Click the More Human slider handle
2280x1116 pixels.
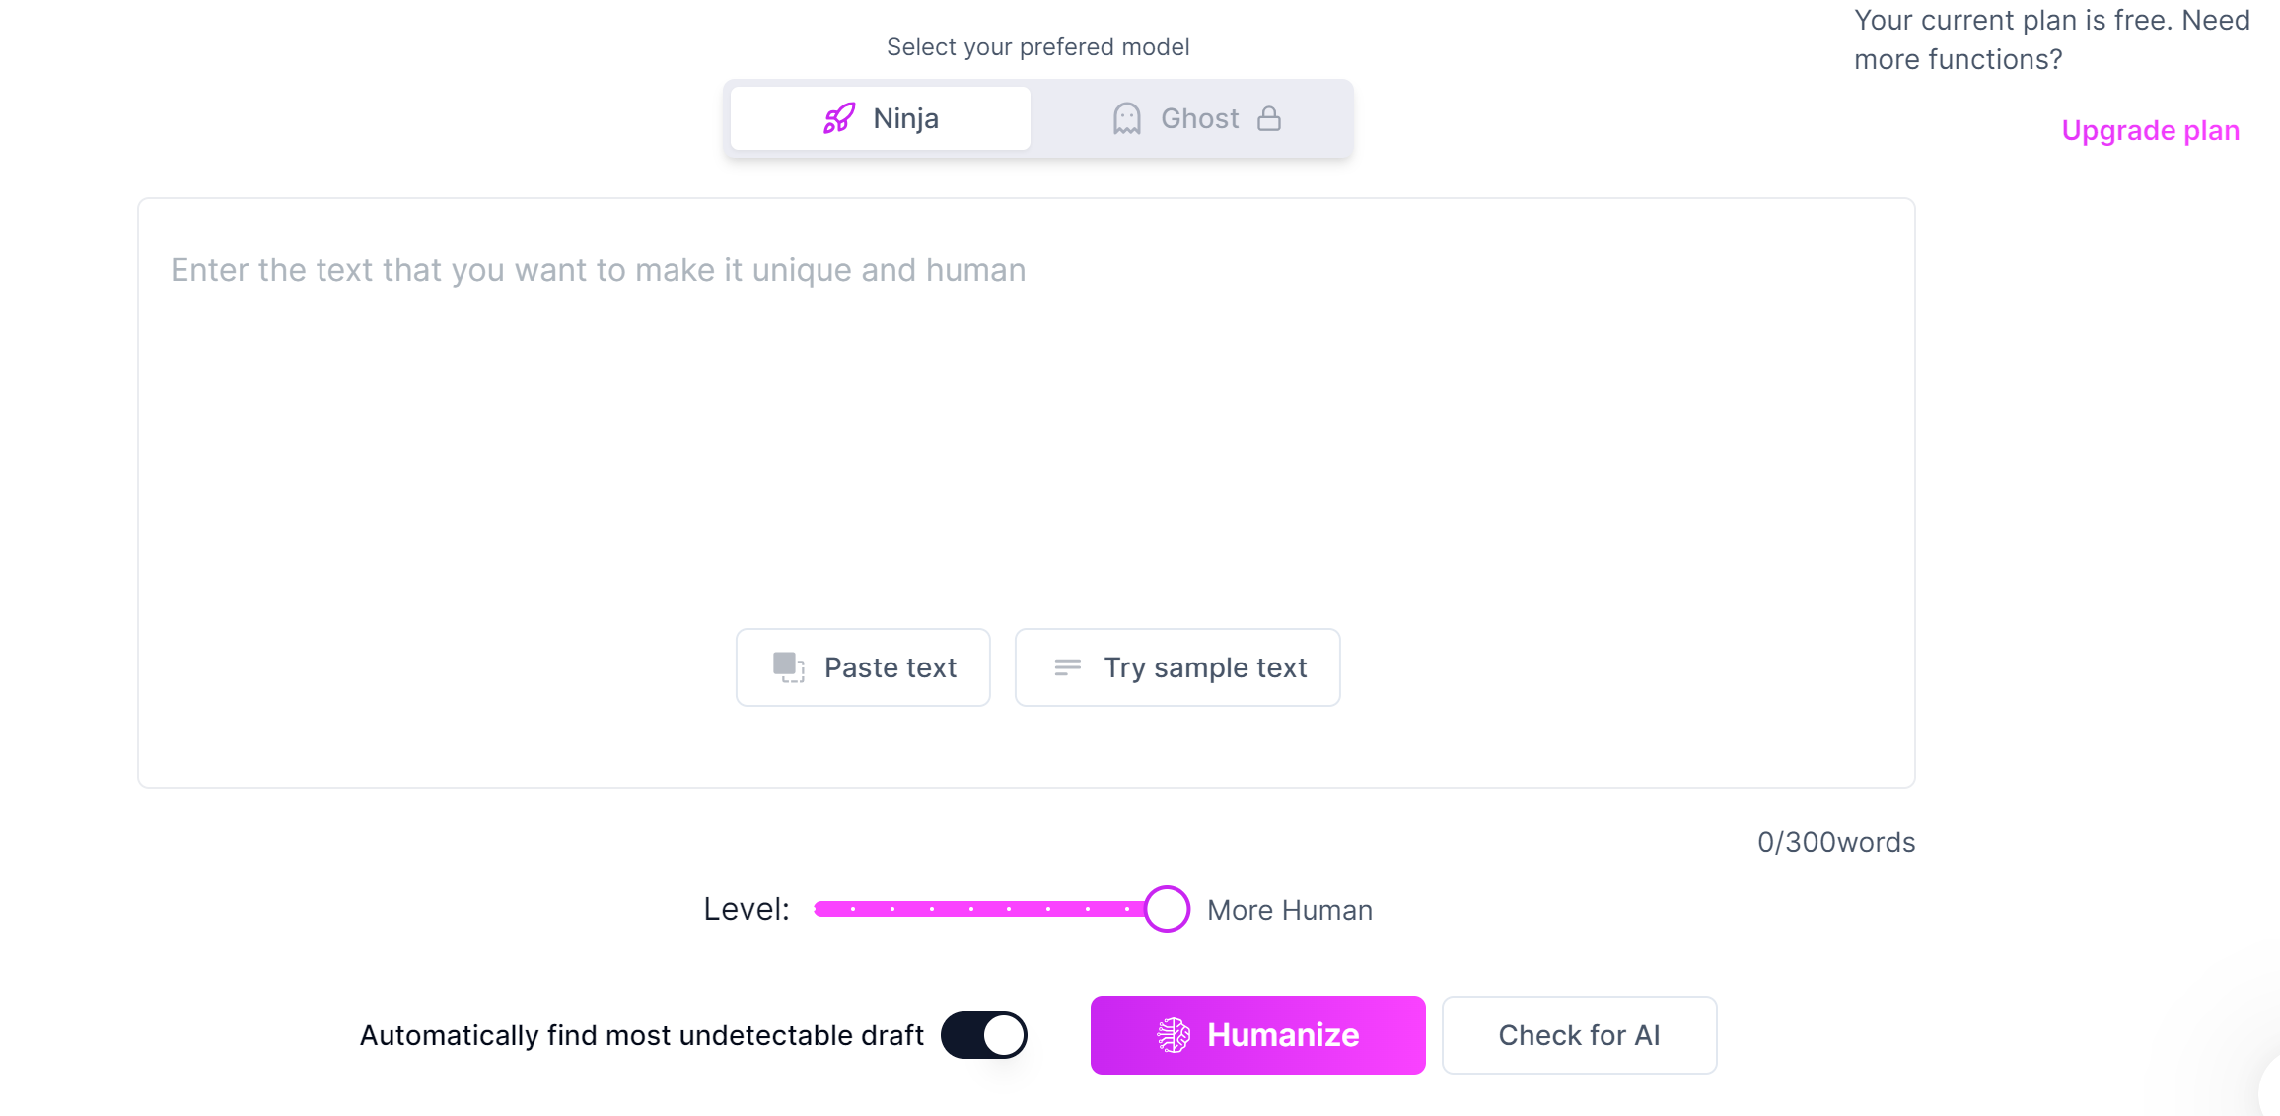1167,909
